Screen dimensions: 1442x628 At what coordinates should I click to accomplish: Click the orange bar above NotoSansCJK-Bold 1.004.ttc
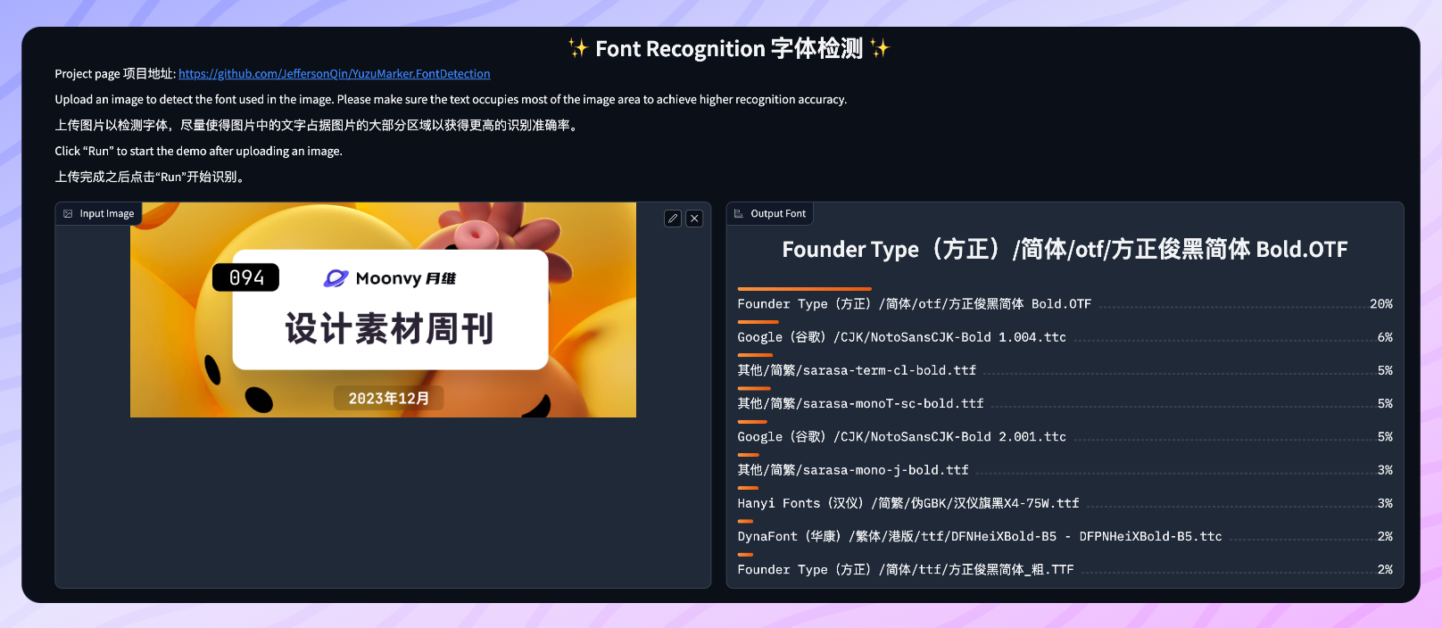(x=758, y=322)
